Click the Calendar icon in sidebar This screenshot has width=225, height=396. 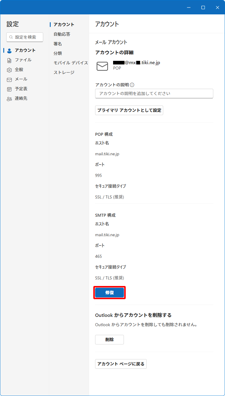pyautogui.click(x=9, y=89)
